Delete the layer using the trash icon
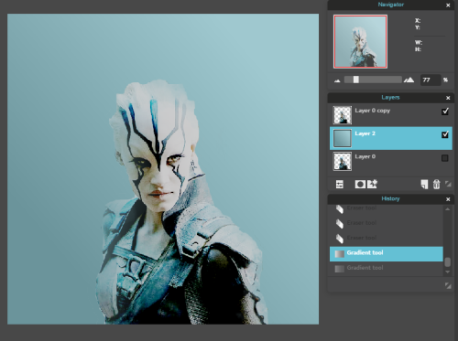 [x=436, y=184]
